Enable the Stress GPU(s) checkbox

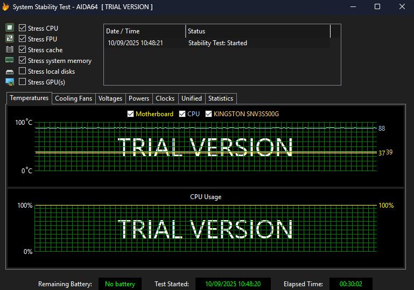[23, 82]
